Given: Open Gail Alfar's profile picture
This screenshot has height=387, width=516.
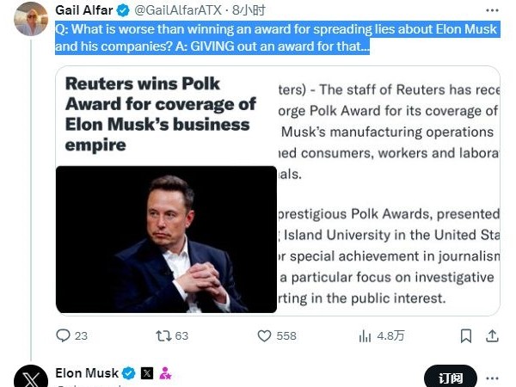Looking at the screenshot, I should coord(31,17).
